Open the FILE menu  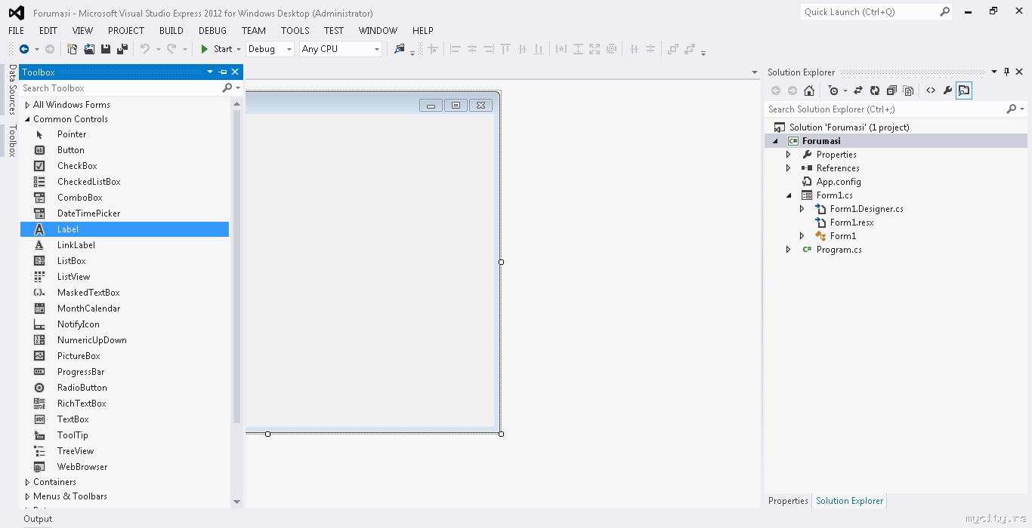[16, 31]
